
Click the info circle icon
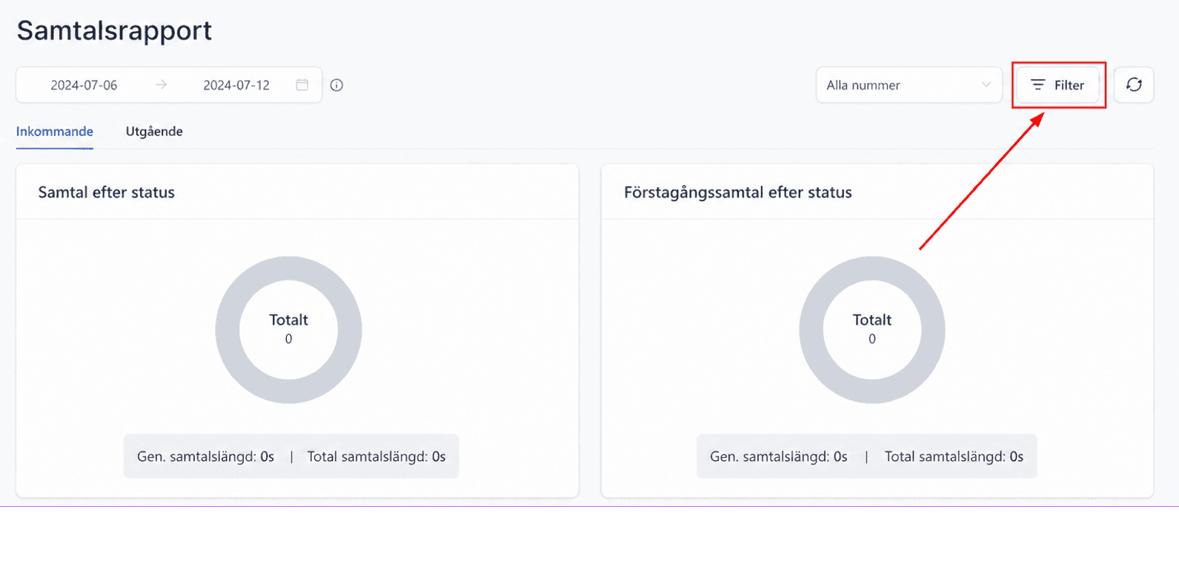point(336,85)
